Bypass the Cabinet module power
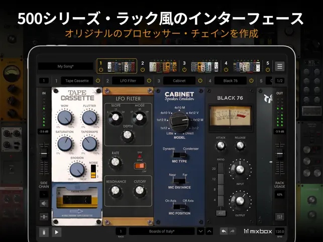This screenshot has width=323, height=242. 200,81
